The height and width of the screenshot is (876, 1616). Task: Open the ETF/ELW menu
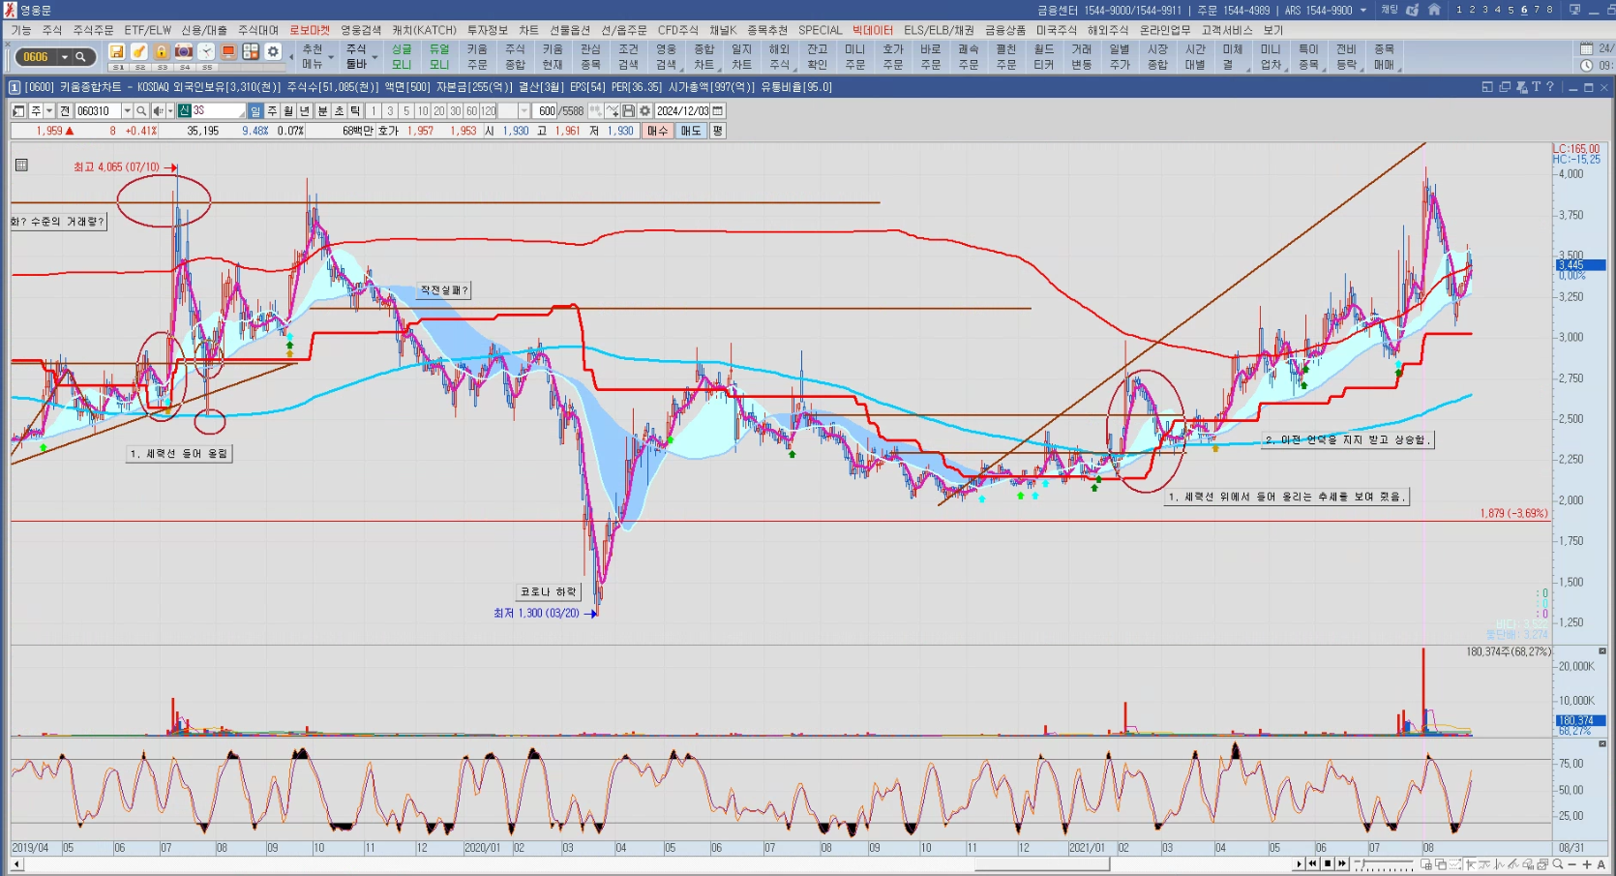147,30
